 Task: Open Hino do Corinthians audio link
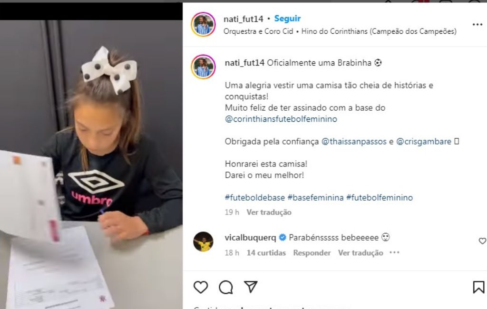pyautogui.click(x=379, y=31)
